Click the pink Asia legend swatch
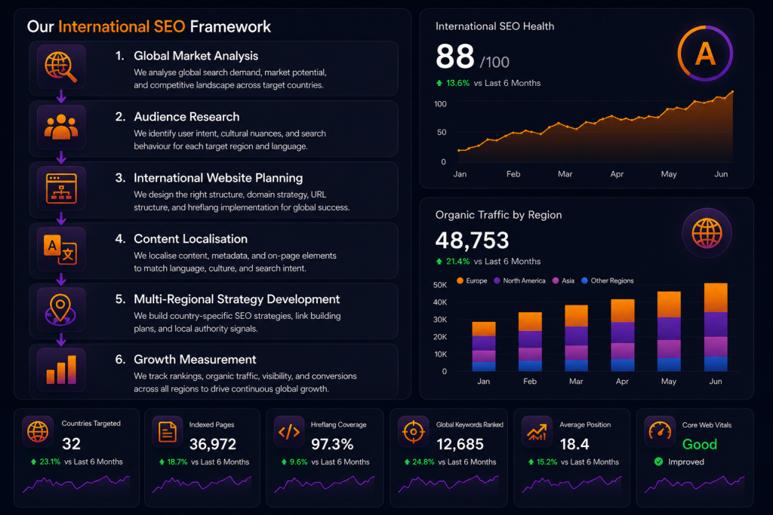This screenshot has width=773, height=515. pyautogui.click(x=556, y=280)
